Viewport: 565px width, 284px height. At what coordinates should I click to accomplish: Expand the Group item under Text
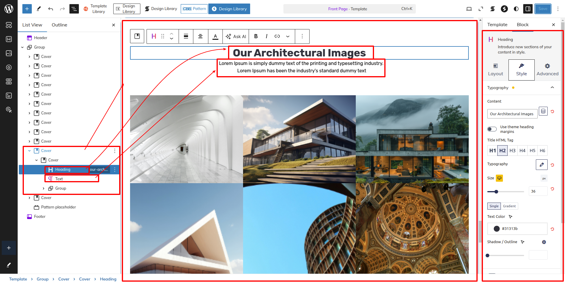click(x=44, y=188)
